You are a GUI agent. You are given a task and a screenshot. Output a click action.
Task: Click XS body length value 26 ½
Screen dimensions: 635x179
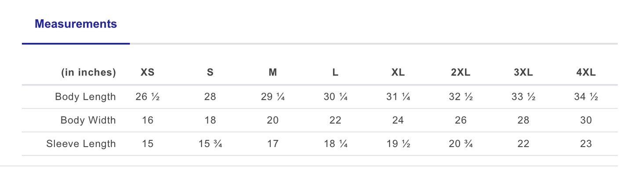pyautogui.click(x=148, y=97)
